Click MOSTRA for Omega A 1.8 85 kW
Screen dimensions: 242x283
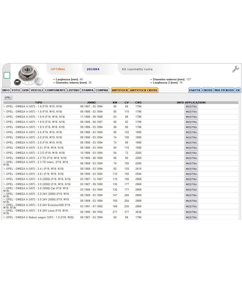click(191, 112)
